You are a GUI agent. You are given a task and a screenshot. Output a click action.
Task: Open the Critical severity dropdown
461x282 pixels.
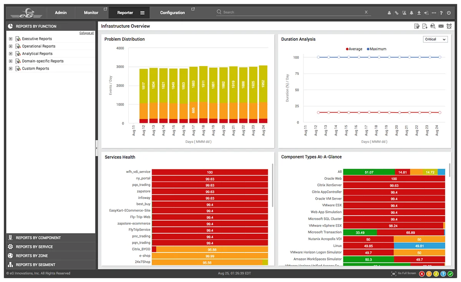(436, 39)
